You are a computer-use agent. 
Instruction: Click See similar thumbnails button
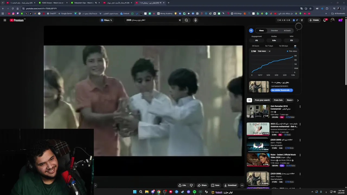[x=282, y=90]
